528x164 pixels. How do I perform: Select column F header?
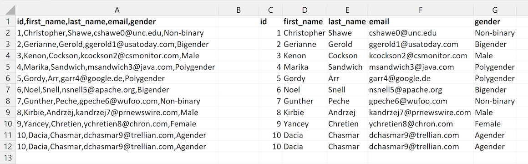[x=420, y=10]
